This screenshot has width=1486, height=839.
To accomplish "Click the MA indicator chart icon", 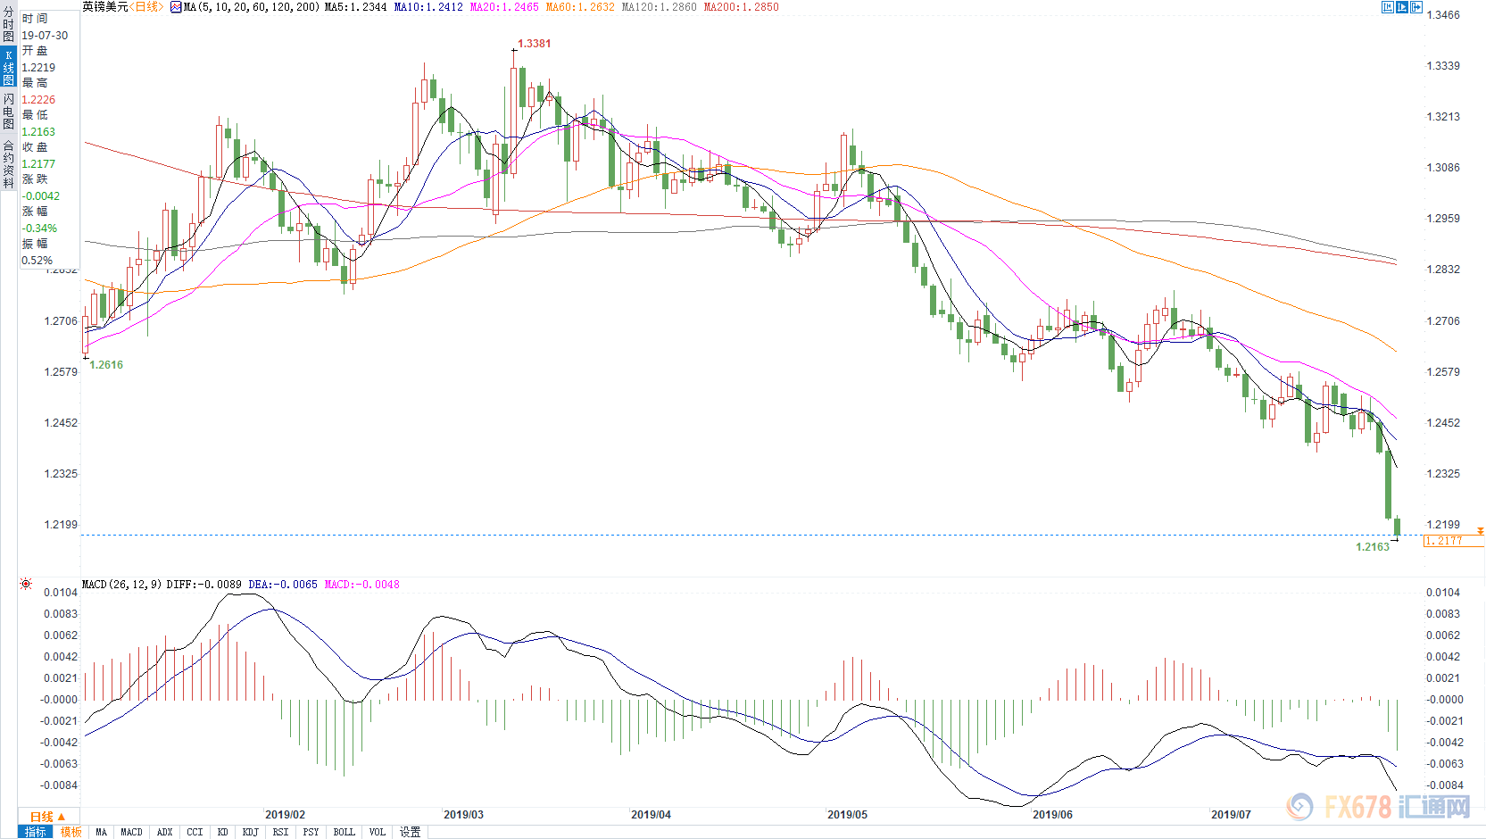I will pos(176,7).
